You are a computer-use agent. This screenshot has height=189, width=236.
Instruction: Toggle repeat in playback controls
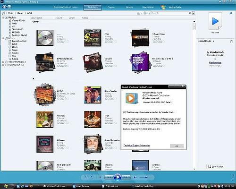(x=93, y=177)
